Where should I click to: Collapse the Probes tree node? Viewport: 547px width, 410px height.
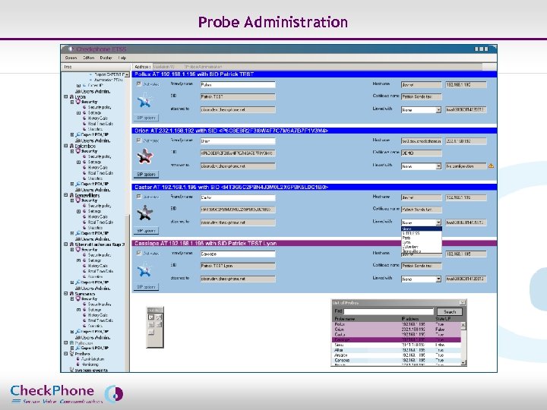(65, 354)
